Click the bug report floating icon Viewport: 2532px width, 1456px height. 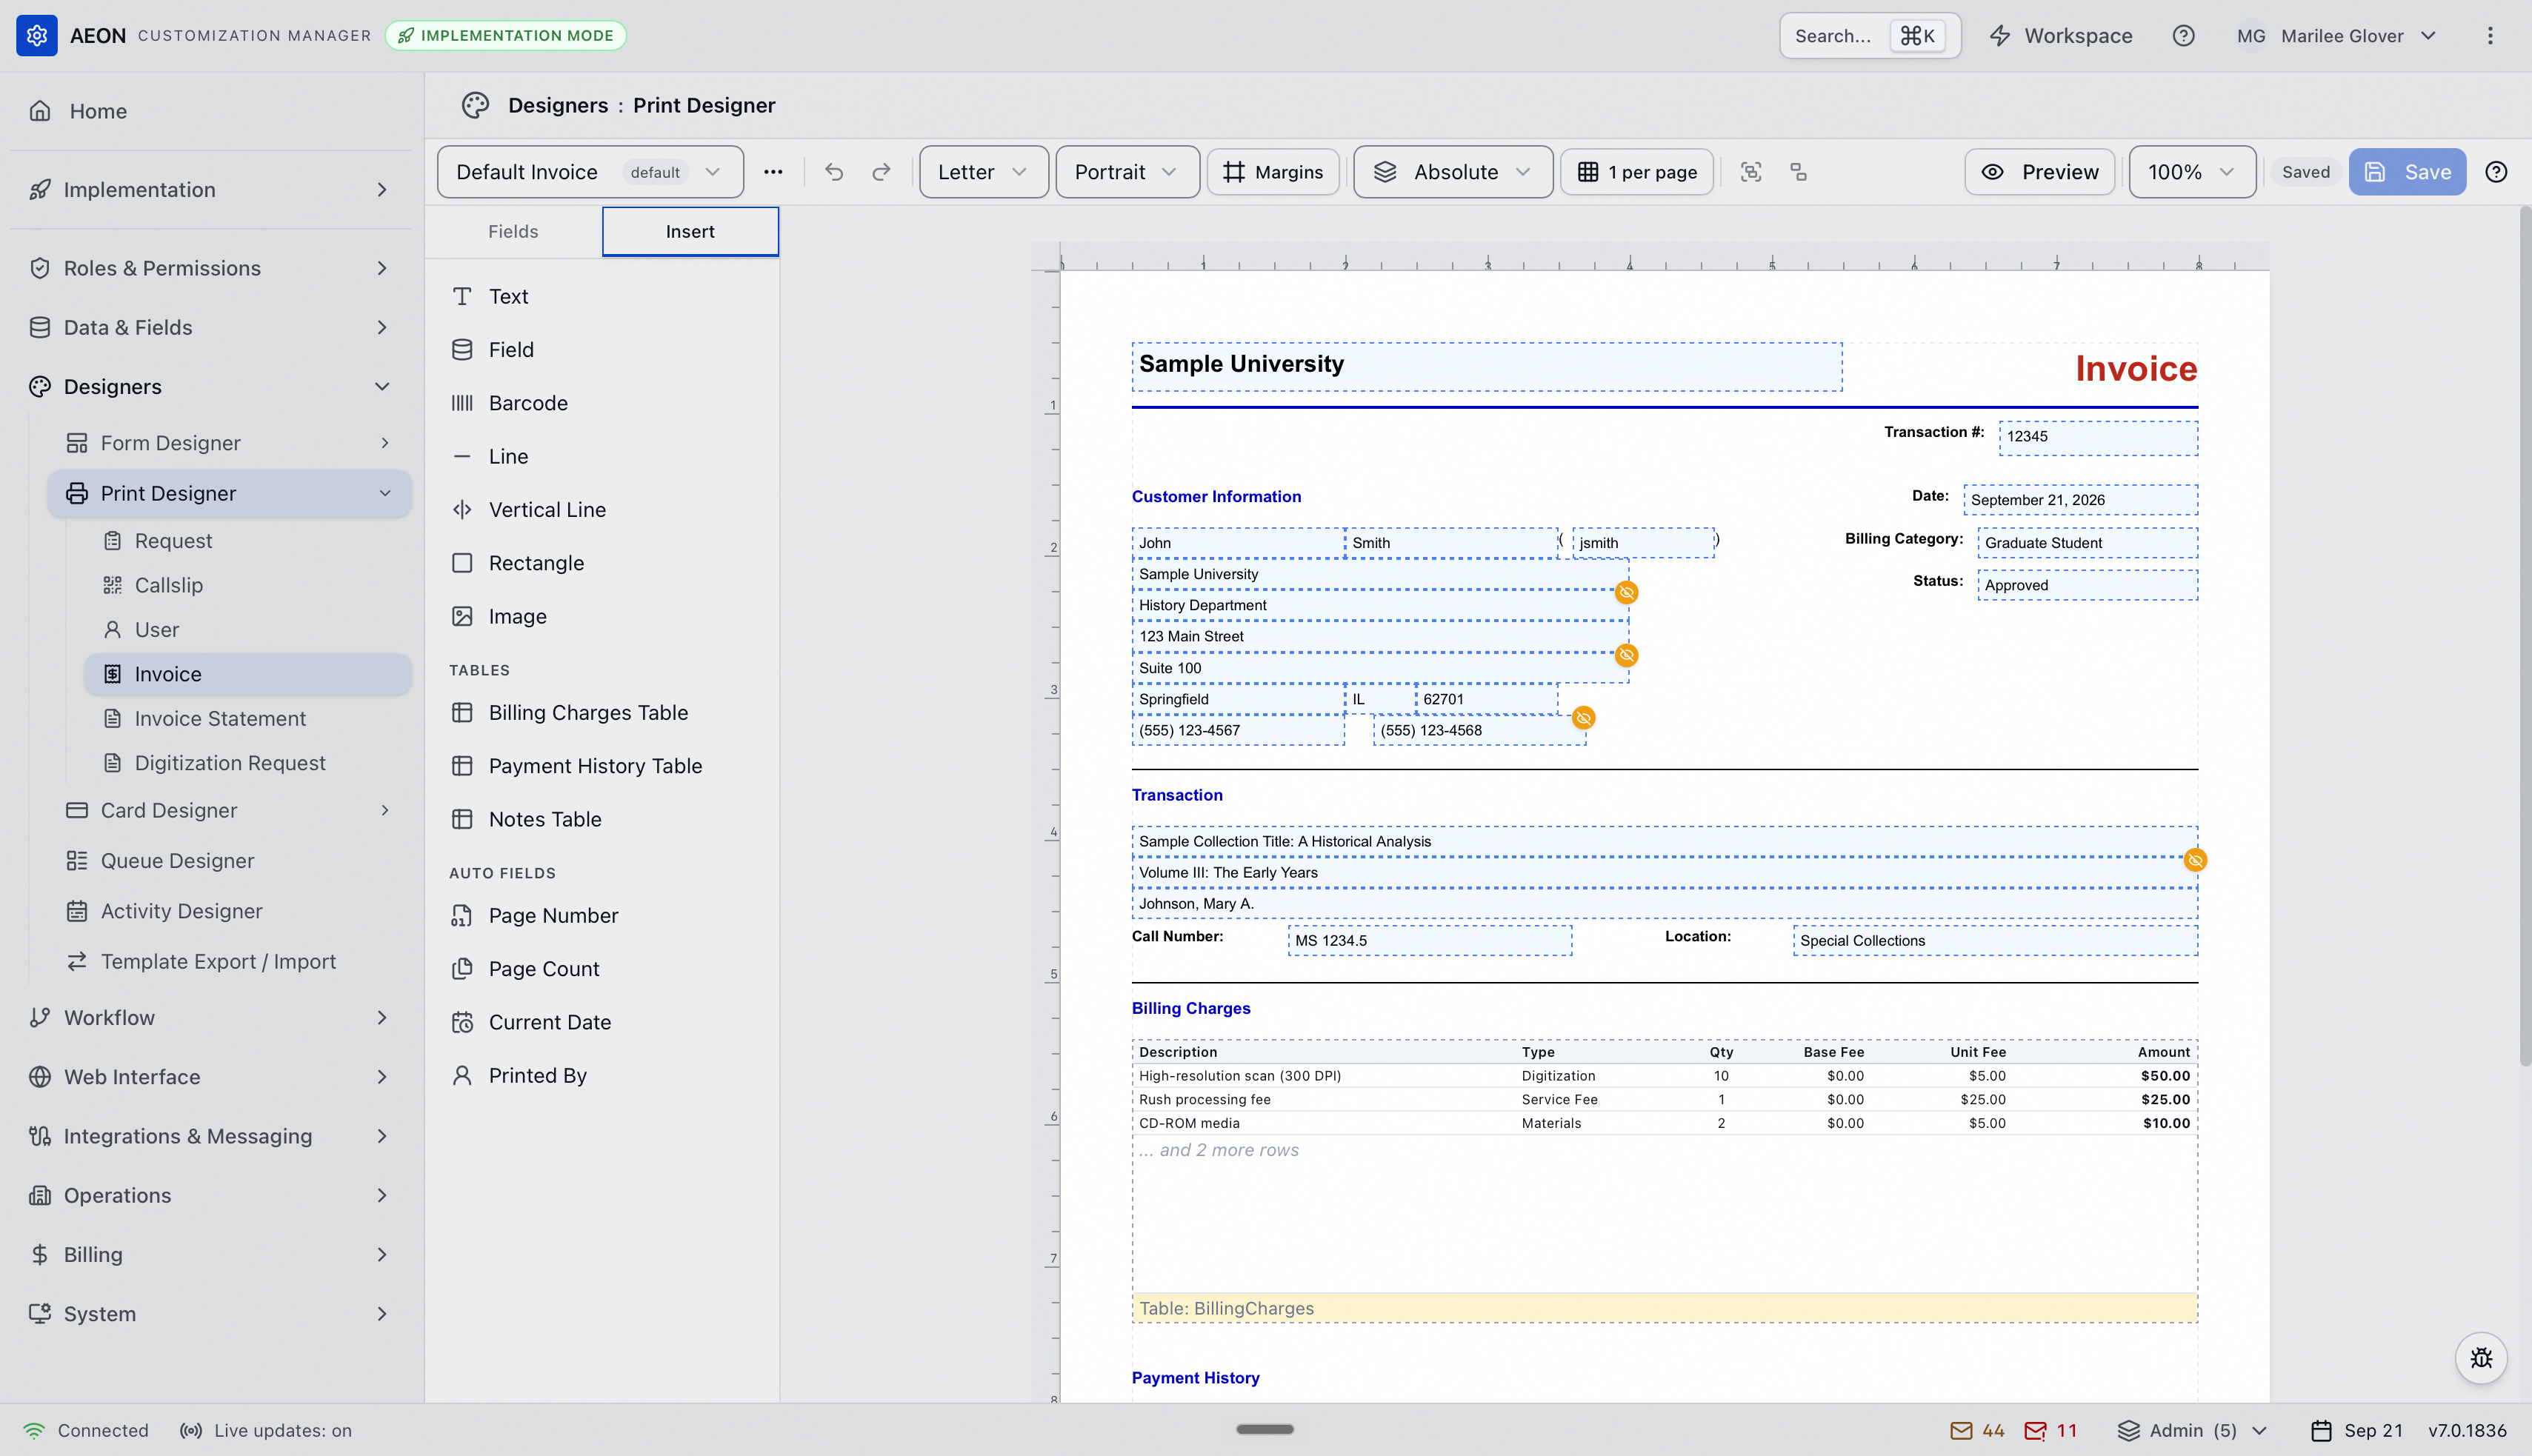2481,1358
